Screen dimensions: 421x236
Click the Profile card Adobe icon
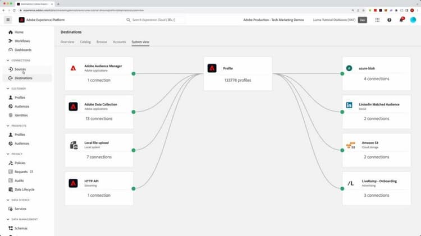pyautogui.click(x=212, y=68)
